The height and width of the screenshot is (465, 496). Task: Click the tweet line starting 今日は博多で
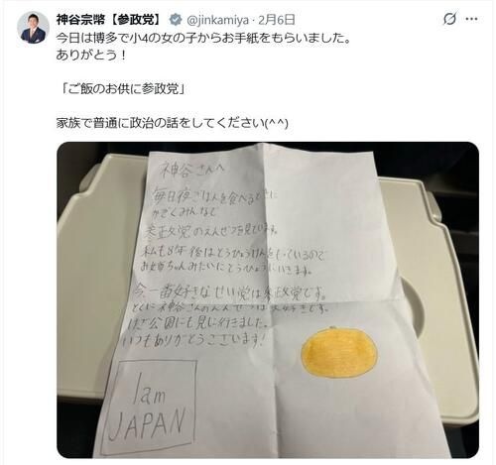click(203, 39)
